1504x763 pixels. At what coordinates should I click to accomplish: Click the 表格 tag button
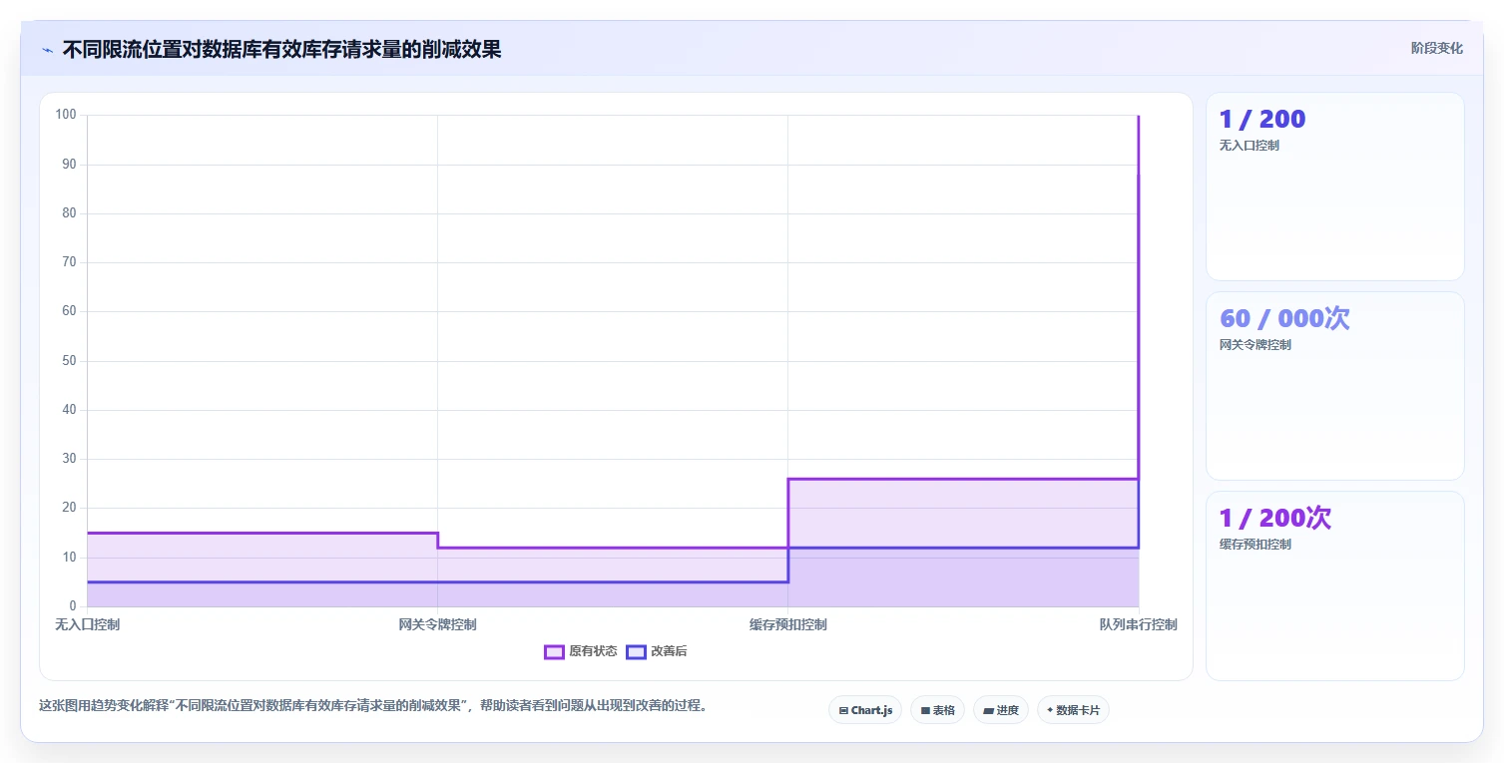[x=937, y=710]
